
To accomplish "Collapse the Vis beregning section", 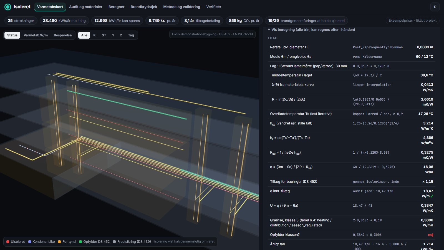I will point(311,30).
